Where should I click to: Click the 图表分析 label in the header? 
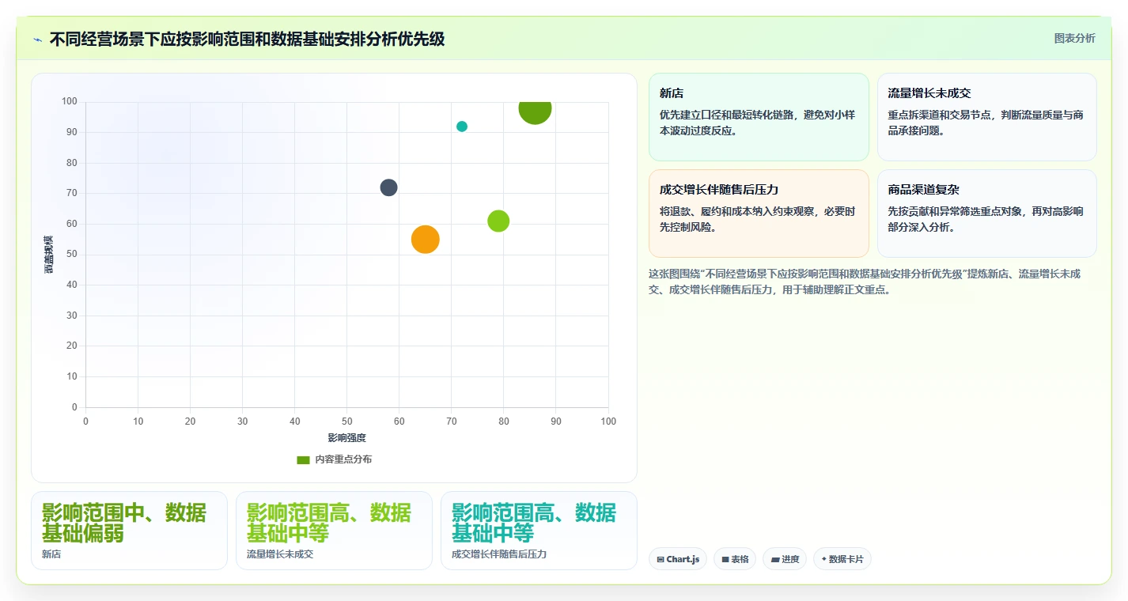click(1074, 38)
